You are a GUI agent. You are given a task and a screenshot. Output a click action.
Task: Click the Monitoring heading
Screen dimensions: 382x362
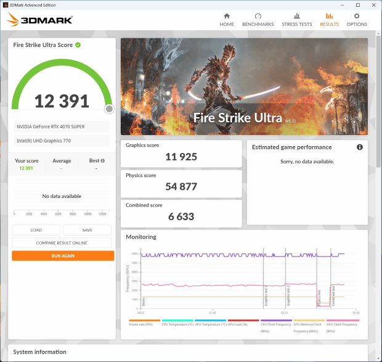click(141, 237)
